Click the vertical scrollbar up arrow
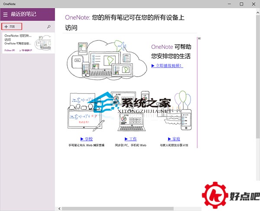Image resolution: width=260 pixels, height=211 pixels. (x=258, y=13)
